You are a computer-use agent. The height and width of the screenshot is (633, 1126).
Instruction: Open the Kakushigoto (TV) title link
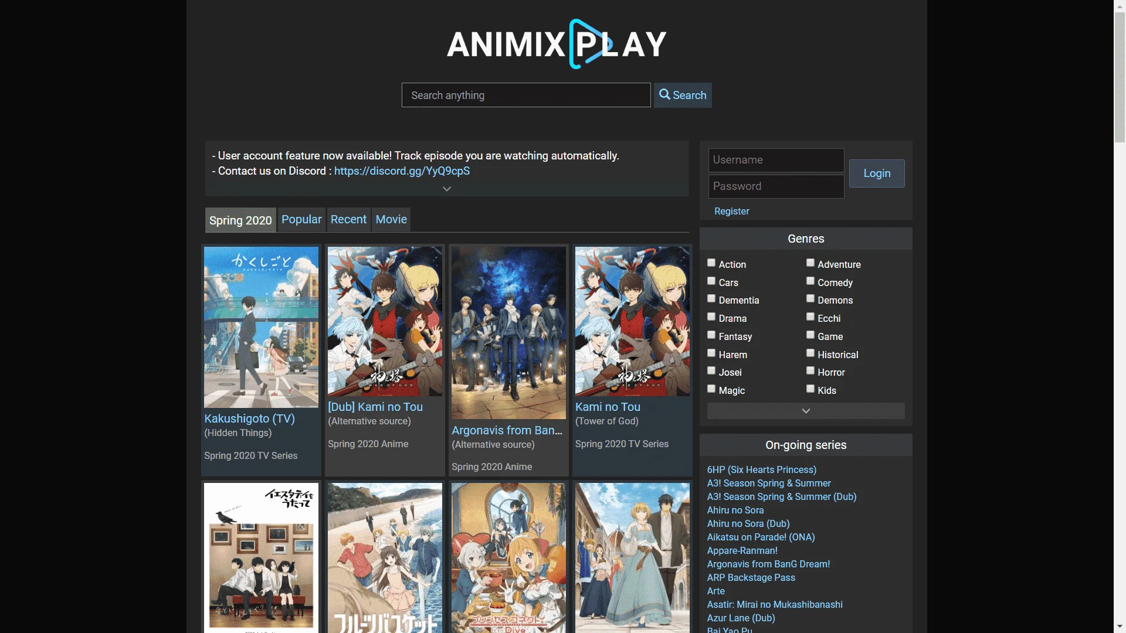[249, 419]
